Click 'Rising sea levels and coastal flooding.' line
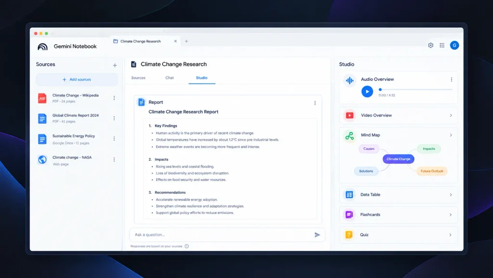The width and height of the screenshot is (493, 278). (185, 167)
